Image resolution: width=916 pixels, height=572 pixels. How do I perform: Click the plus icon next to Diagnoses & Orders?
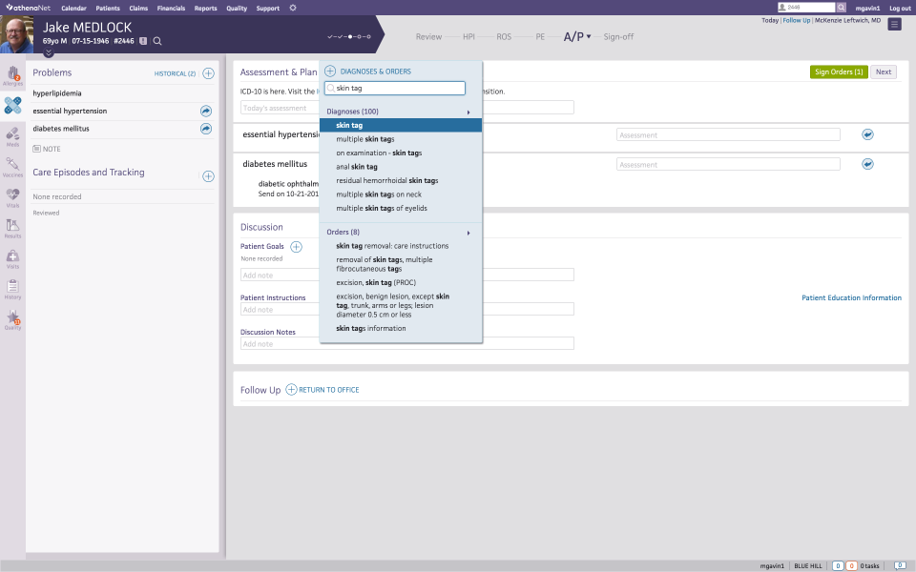[330, 71]
